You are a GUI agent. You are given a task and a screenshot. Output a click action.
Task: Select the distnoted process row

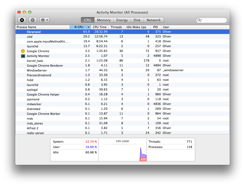(x=122, y=109)
